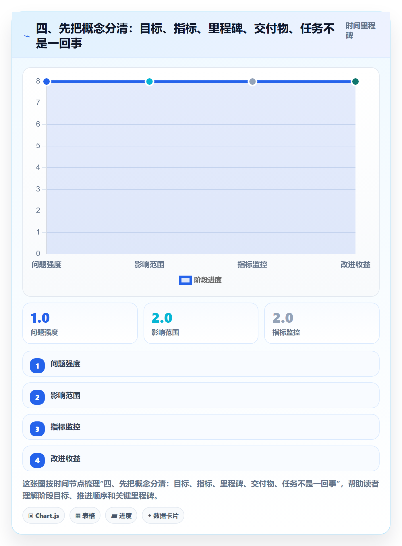
Task: Click the y-axis value 4
Action: coord(38,167)
